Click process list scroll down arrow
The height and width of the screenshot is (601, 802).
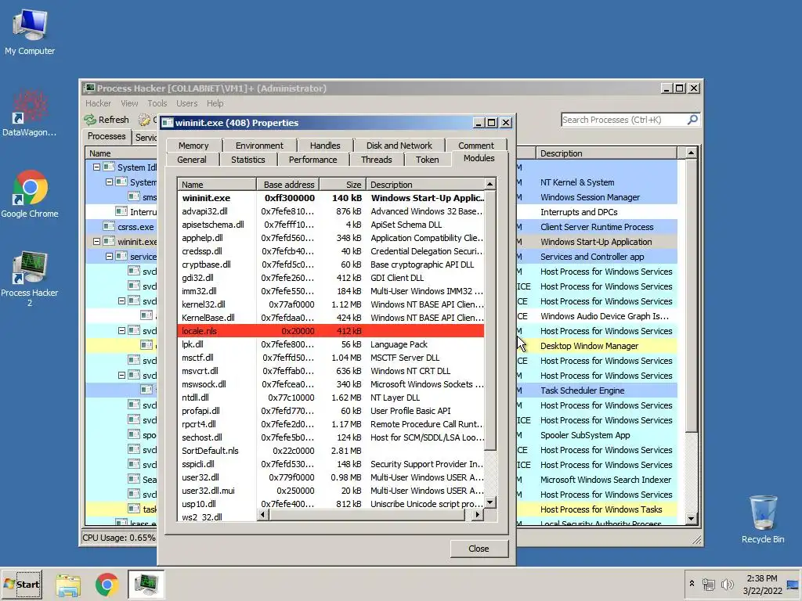coord(691,519)
